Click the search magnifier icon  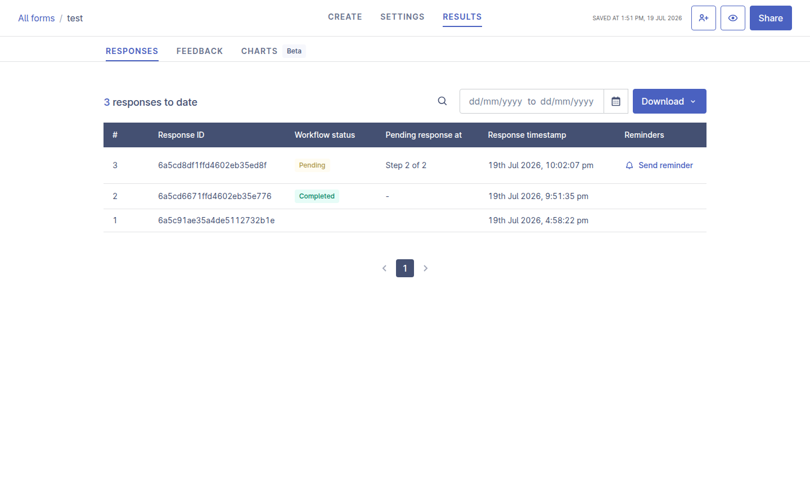(443, 101)
